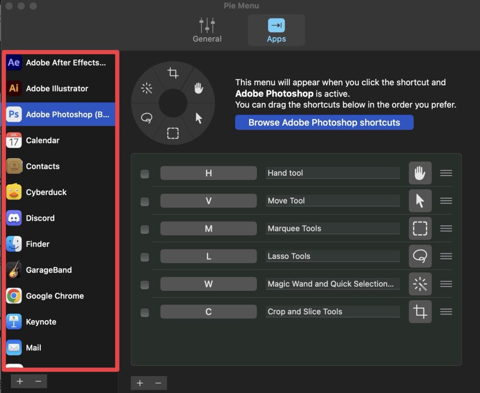
Task: Tick the Hand tool row checkbox
Action: (x=144, y=174)
